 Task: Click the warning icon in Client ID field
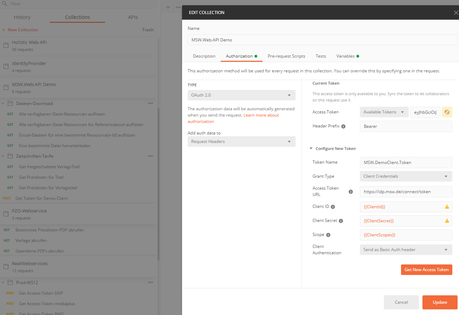point(447,207)
